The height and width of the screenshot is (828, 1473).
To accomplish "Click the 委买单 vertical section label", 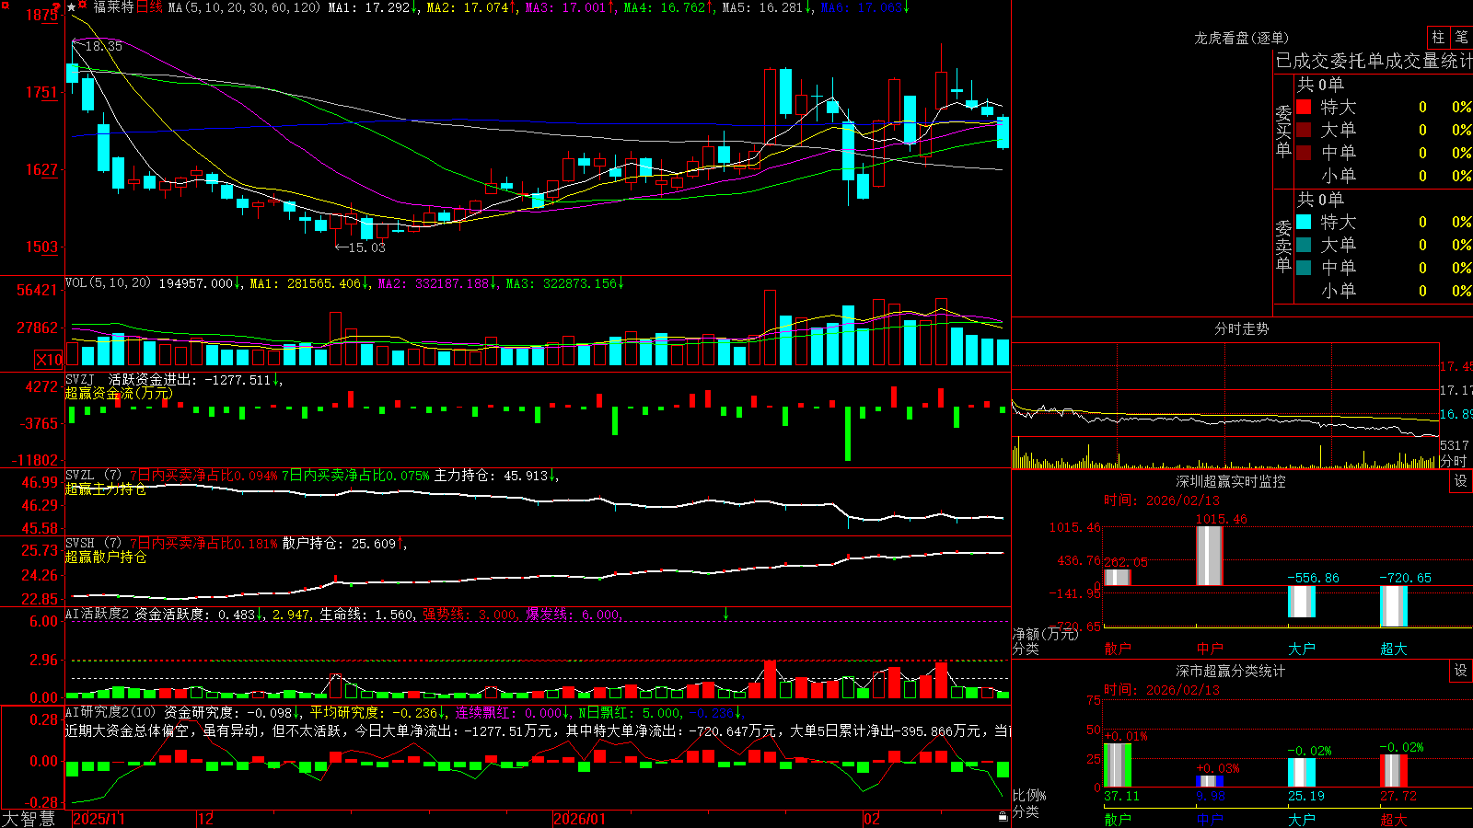I will point(1283,132).
